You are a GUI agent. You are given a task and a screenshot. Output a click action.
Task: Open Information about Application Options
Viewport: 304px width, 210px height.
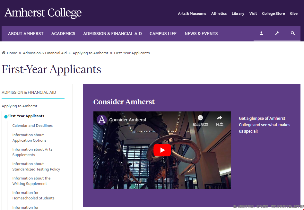click(x=30, y=137)
